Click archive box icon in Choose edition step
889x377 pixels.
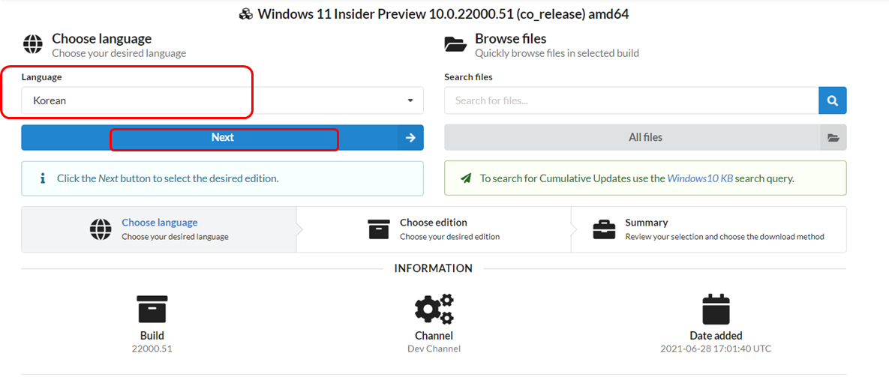click(380, 229)
